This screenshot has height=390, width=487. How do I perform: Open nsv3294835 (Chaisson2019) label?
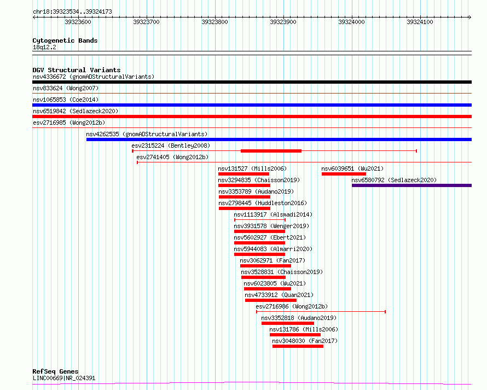[259, 180]
